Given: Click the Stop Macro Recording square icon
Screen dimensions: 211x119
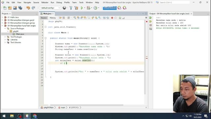Looking at the screenshot, I should tap(116, 18).
